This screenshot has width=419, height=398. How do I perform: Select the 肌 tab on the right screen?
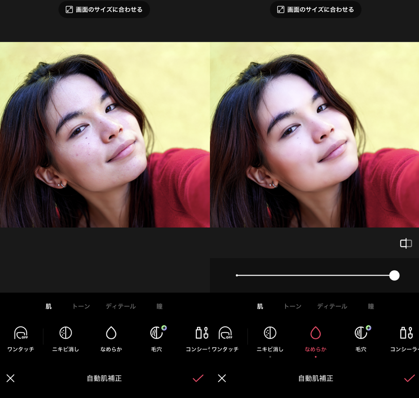pyautogui.click(x=260, y=306)
